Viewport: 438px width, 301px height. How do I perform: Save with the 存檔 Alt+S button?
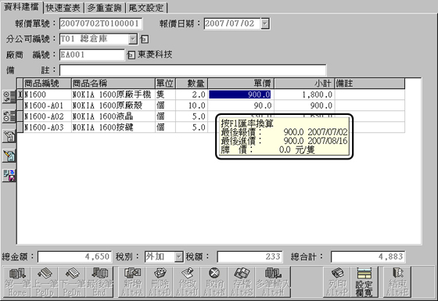[x=242, y=282]
